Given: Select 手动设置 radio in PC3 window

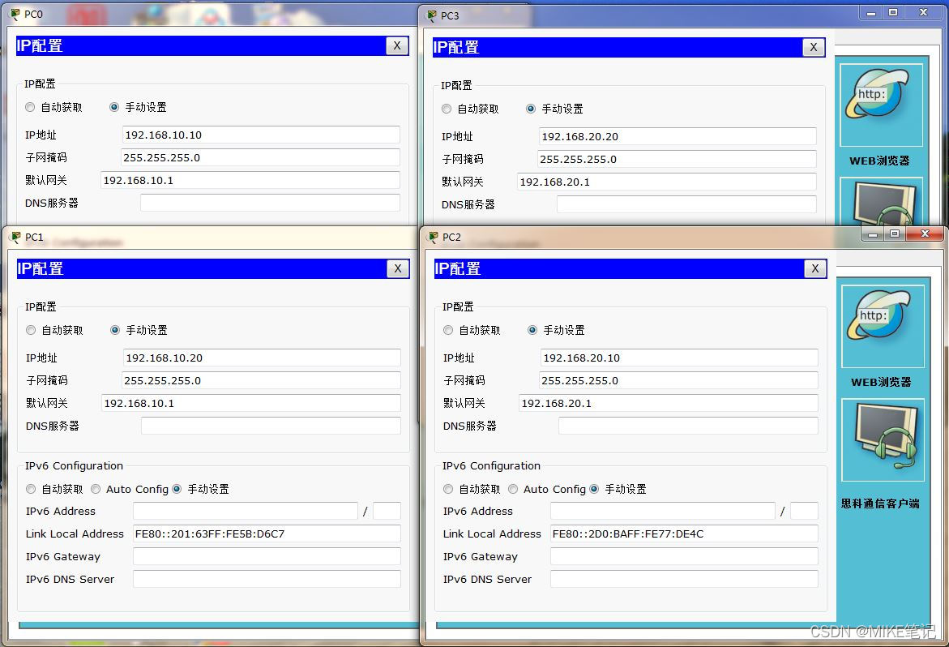Looking at the screenshot, I should (x=531, y=109).
